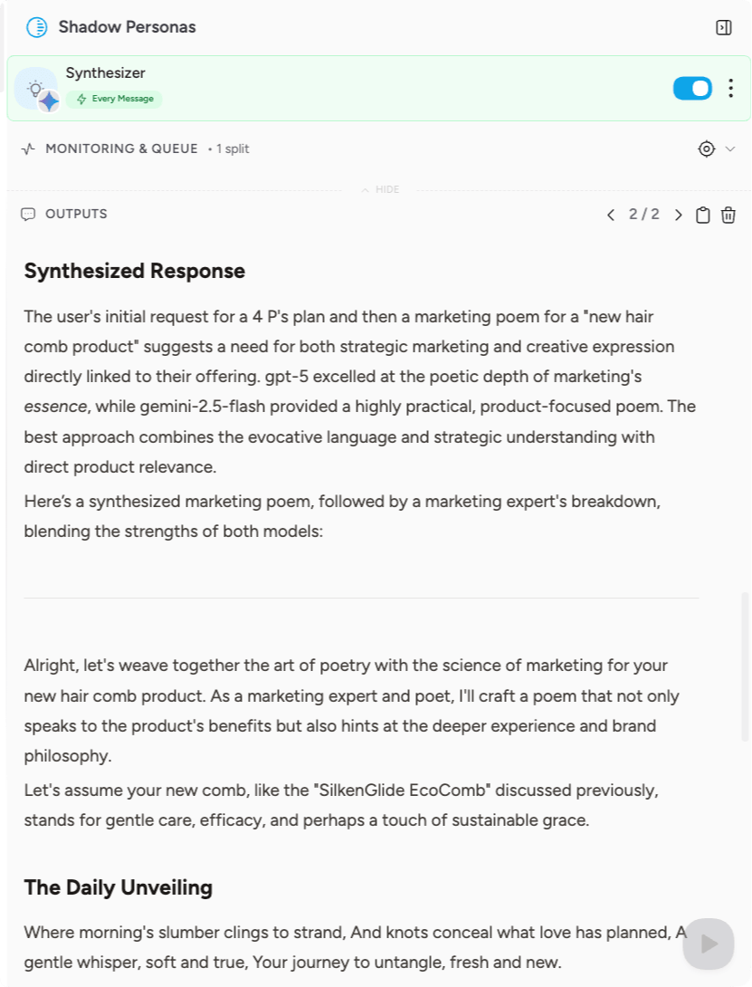
Task: Click HIDE to collapse the monitoring section
Action: [x=380, y=189]
